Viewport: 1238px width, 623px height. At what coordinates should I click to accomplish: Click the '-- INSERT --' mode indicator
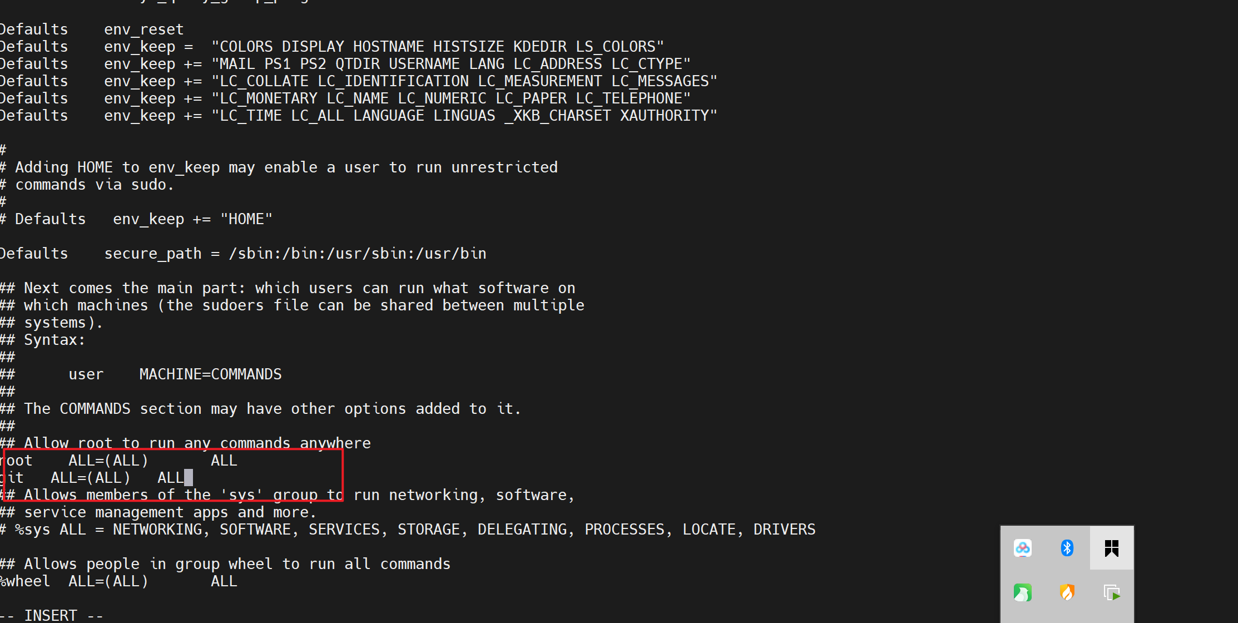(52, 615)
